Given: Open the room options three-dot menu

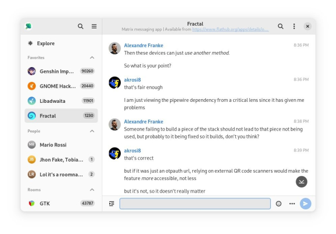Looking at the screenshot, I should click(x=294, y=26).
